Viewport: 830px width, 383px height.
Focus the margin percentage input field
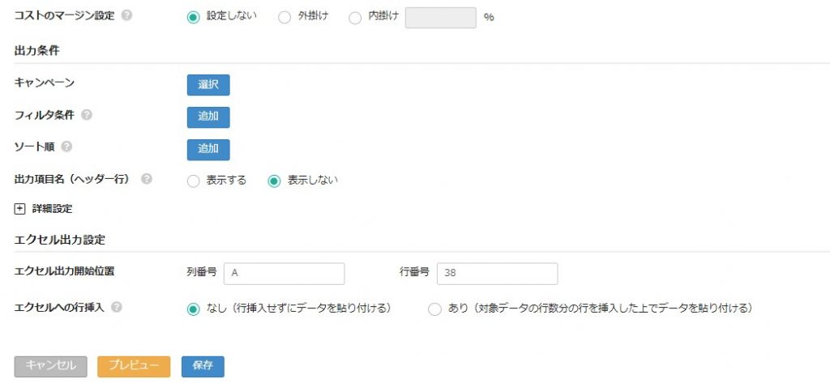point(440,18)
